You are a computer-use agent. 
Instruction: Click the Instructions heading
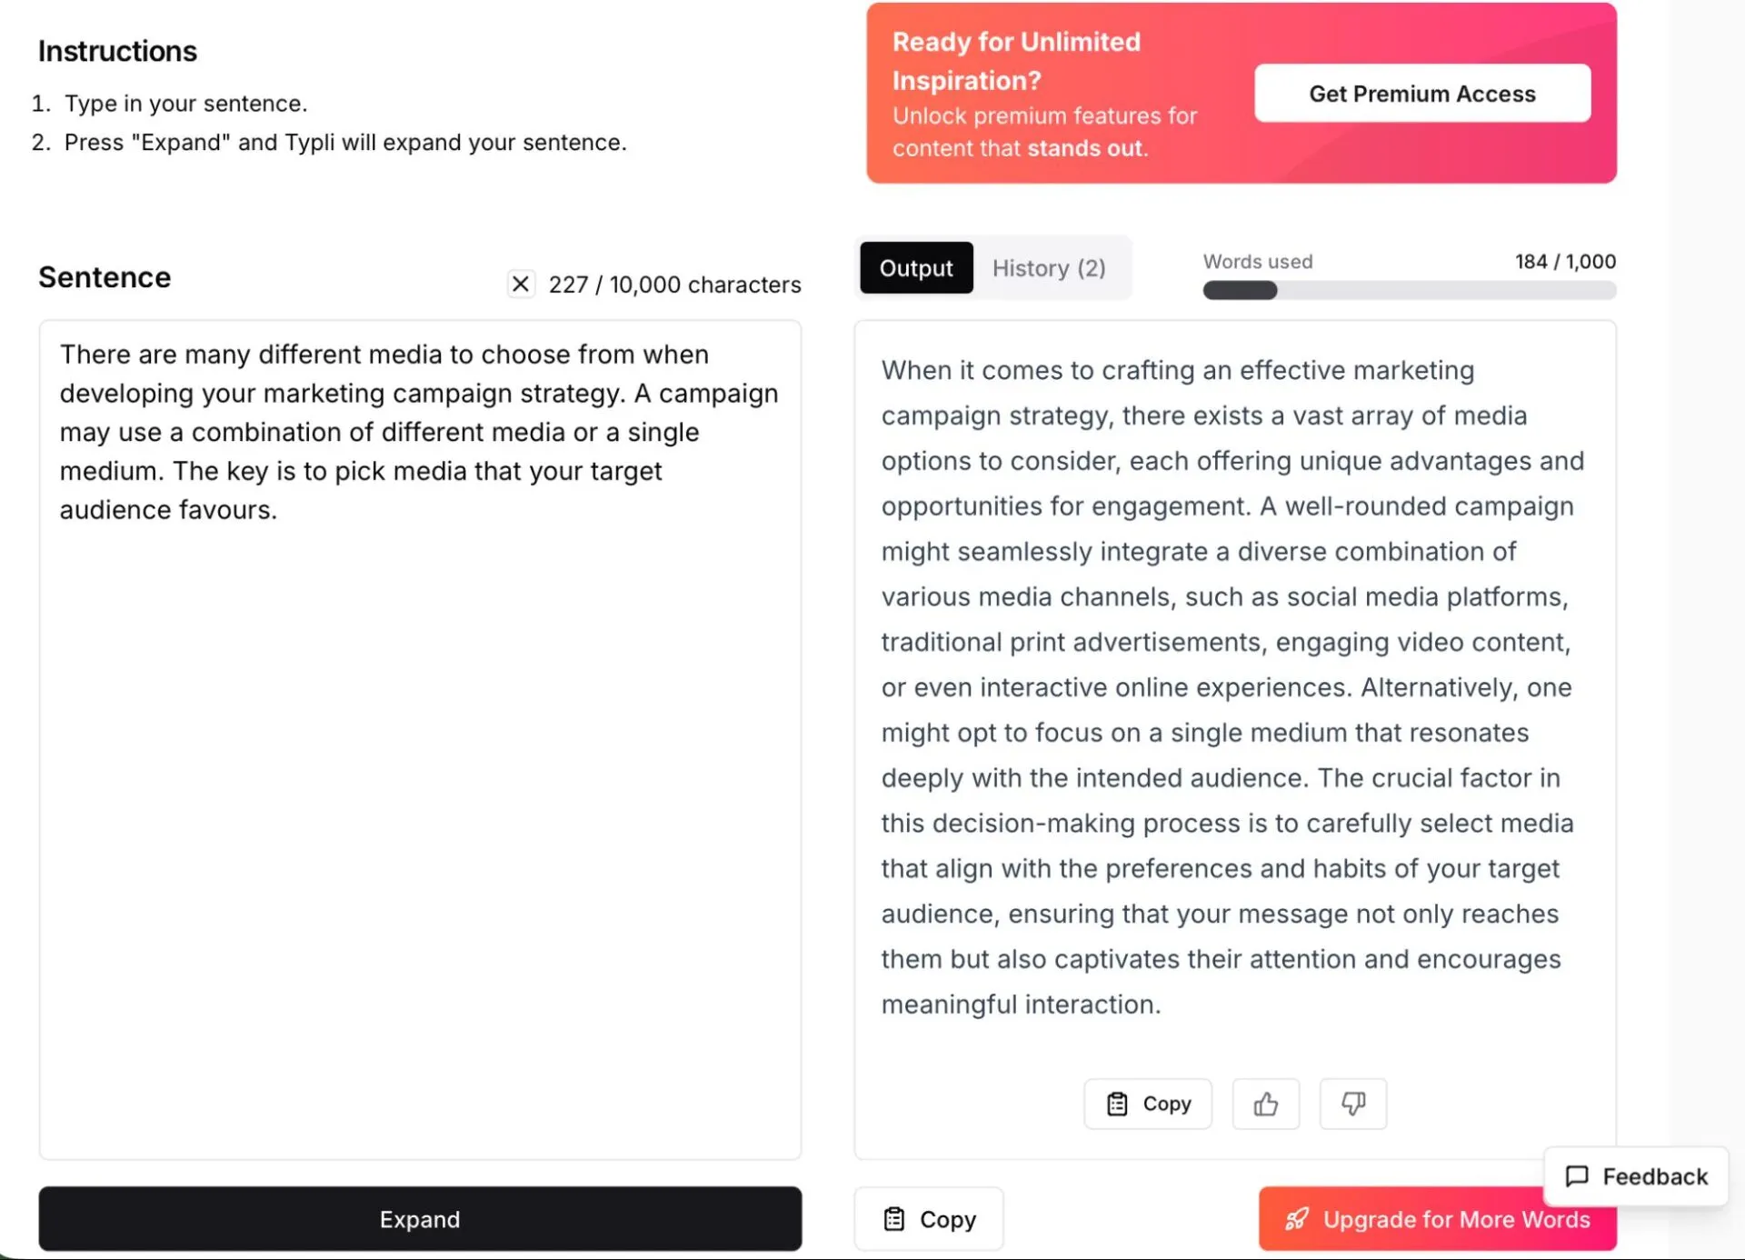(x=117, y=51)
